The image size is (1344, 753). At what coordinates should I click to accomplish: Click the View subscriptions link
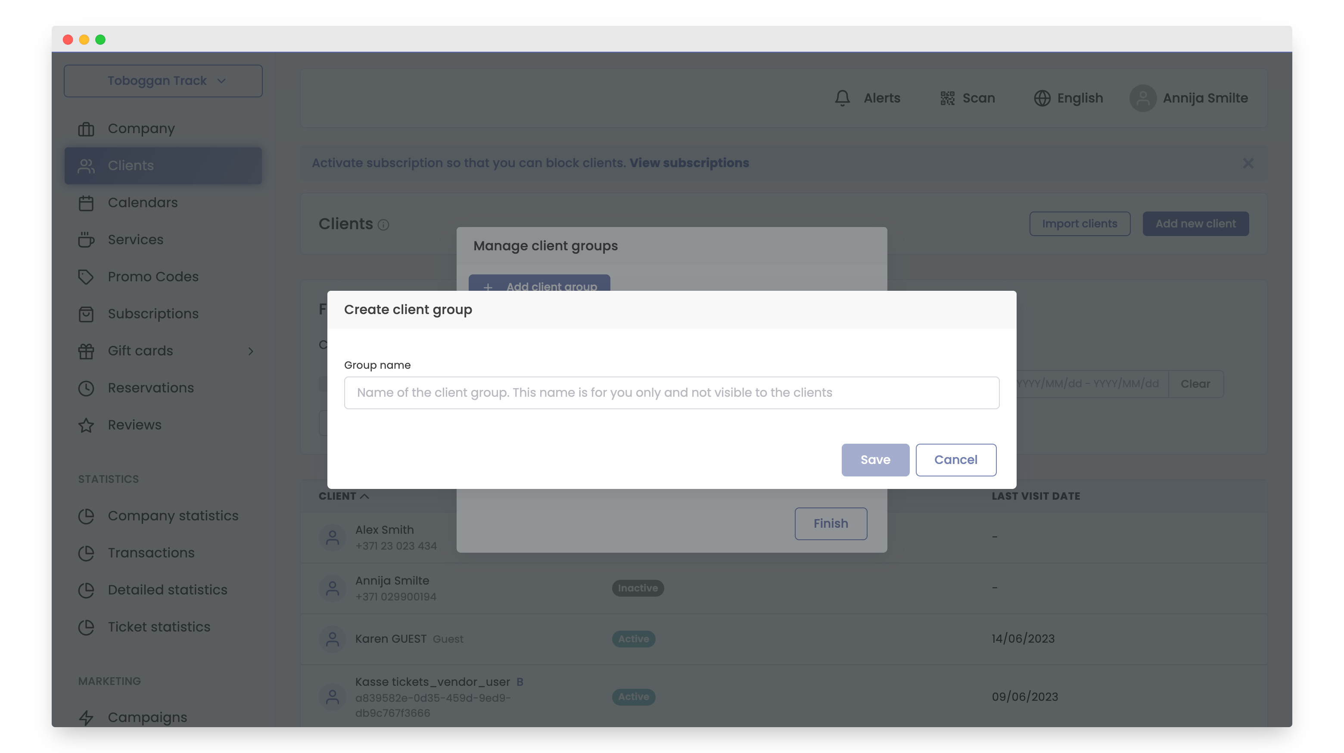pyautogui.click(x=689, y=163)
